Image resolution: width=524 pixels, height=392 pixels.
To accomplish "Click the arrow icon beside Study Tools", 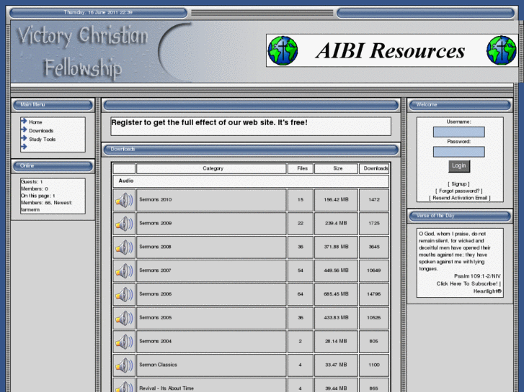I will (x=24, y=138).
